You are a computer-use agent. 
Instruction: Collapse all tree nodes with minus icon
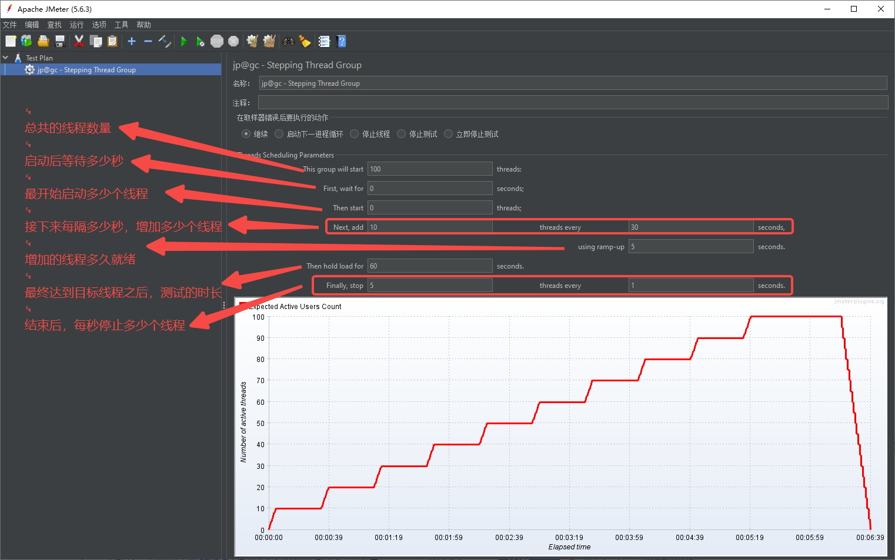pyautogui.click(x=148, y=41)
